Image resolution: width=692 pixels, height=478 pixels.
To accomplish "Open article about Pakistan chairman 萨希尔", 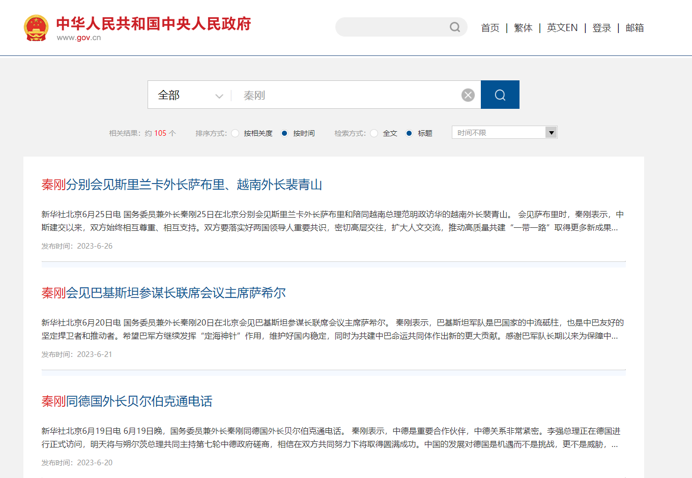I will (x=163, y=293).
